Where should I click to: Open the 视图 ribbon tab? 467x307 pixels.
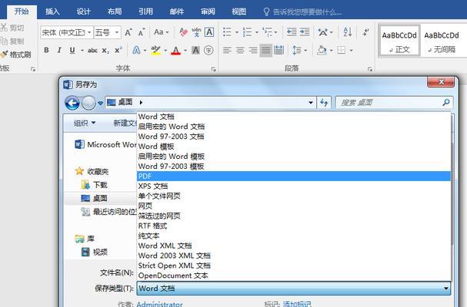(239, 12)
